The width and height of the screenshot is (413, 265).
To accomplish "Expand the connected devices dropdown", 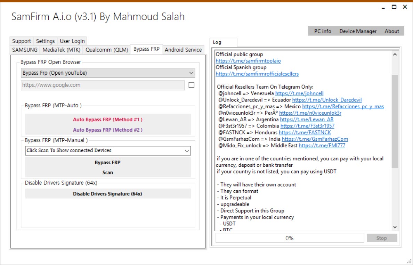I will click(x=108, y=150).
